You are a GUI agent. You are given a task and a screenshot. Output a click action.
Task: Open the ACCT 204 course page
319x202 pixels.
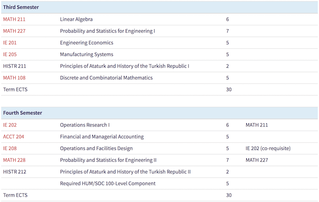14,137
